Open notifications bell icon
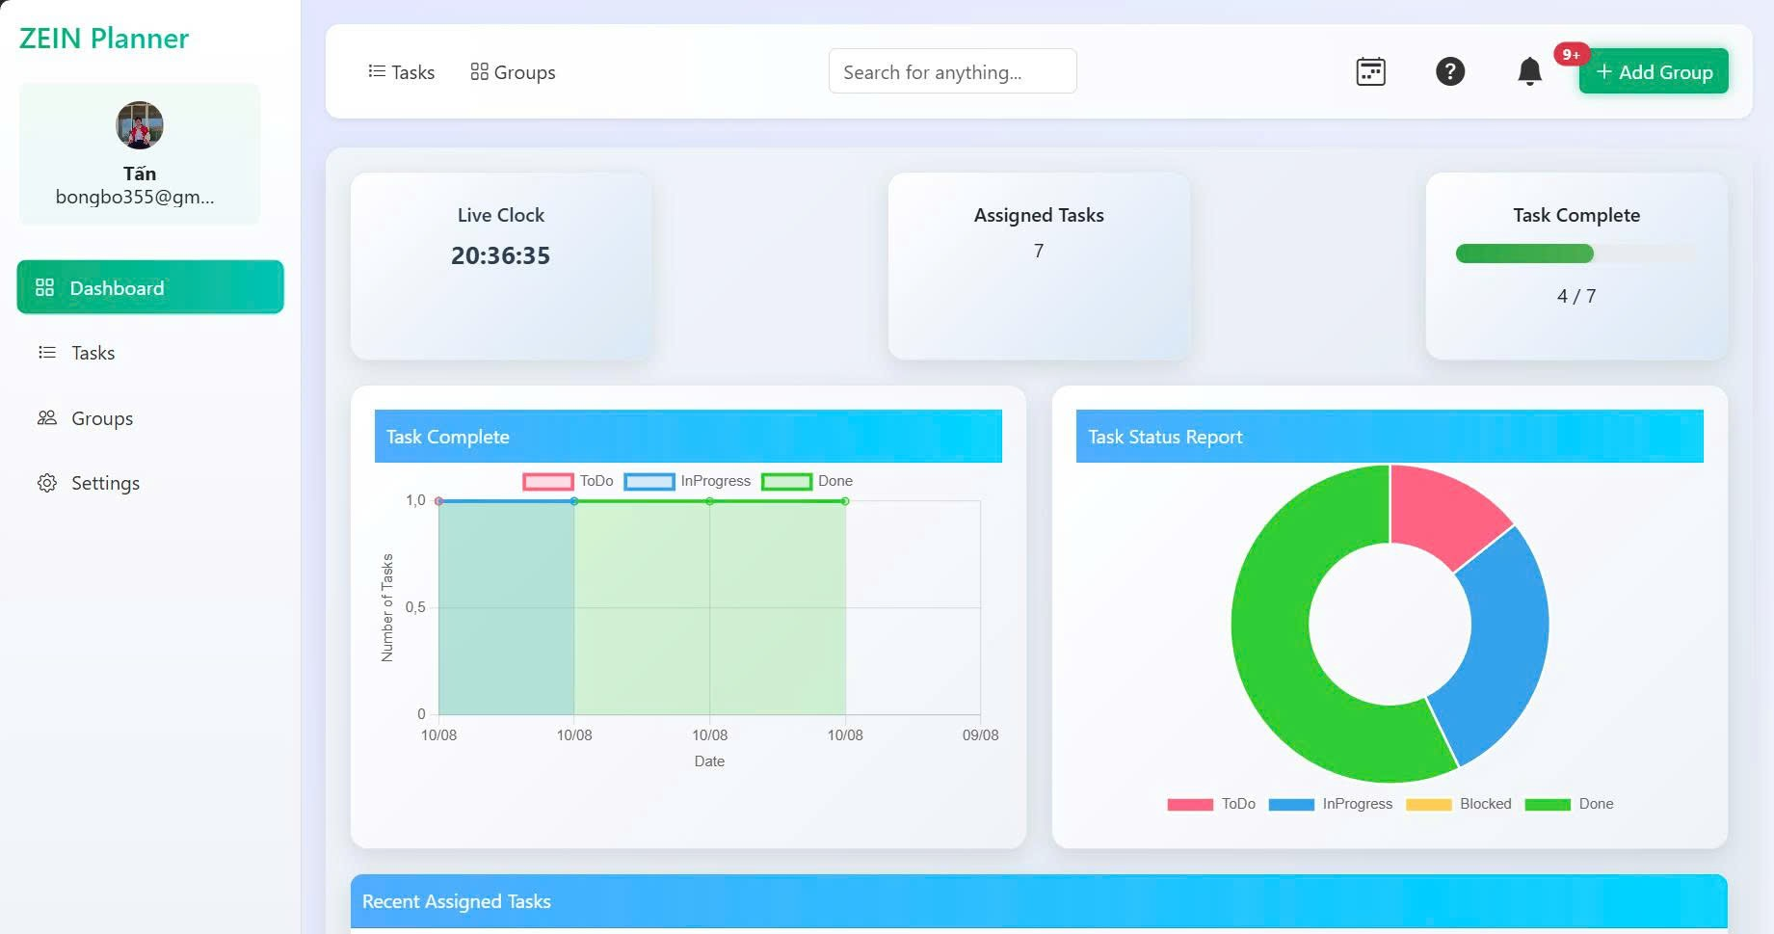 1529,71
